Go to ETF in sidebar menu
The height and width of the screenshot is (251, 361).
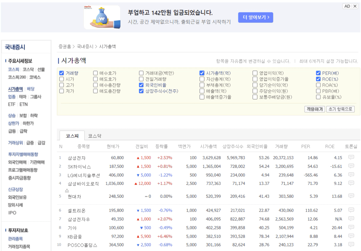click(x=12, y=104)
